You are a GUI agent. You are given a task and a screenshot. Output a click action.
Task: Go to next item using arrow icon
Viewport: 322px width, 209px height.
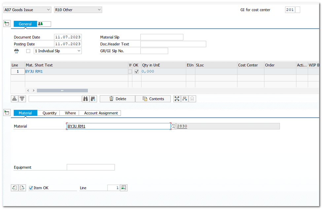22,188
